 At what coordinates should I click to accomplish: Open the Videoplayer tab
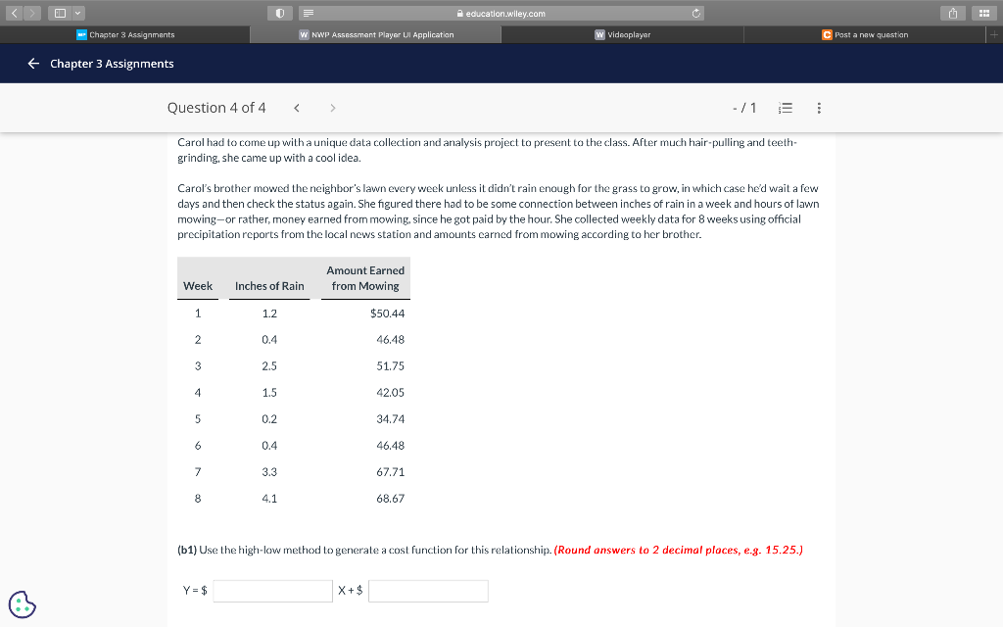(x=622, y=34)
